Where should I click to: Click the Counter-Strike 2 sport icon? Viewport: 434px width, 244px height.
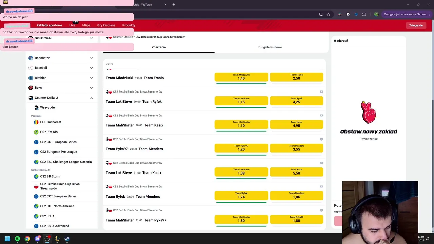(31, 98)
